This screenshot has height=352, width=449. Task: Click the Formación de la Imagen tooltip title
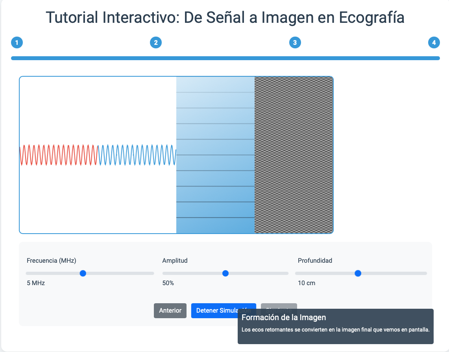(x=283, y=317)
